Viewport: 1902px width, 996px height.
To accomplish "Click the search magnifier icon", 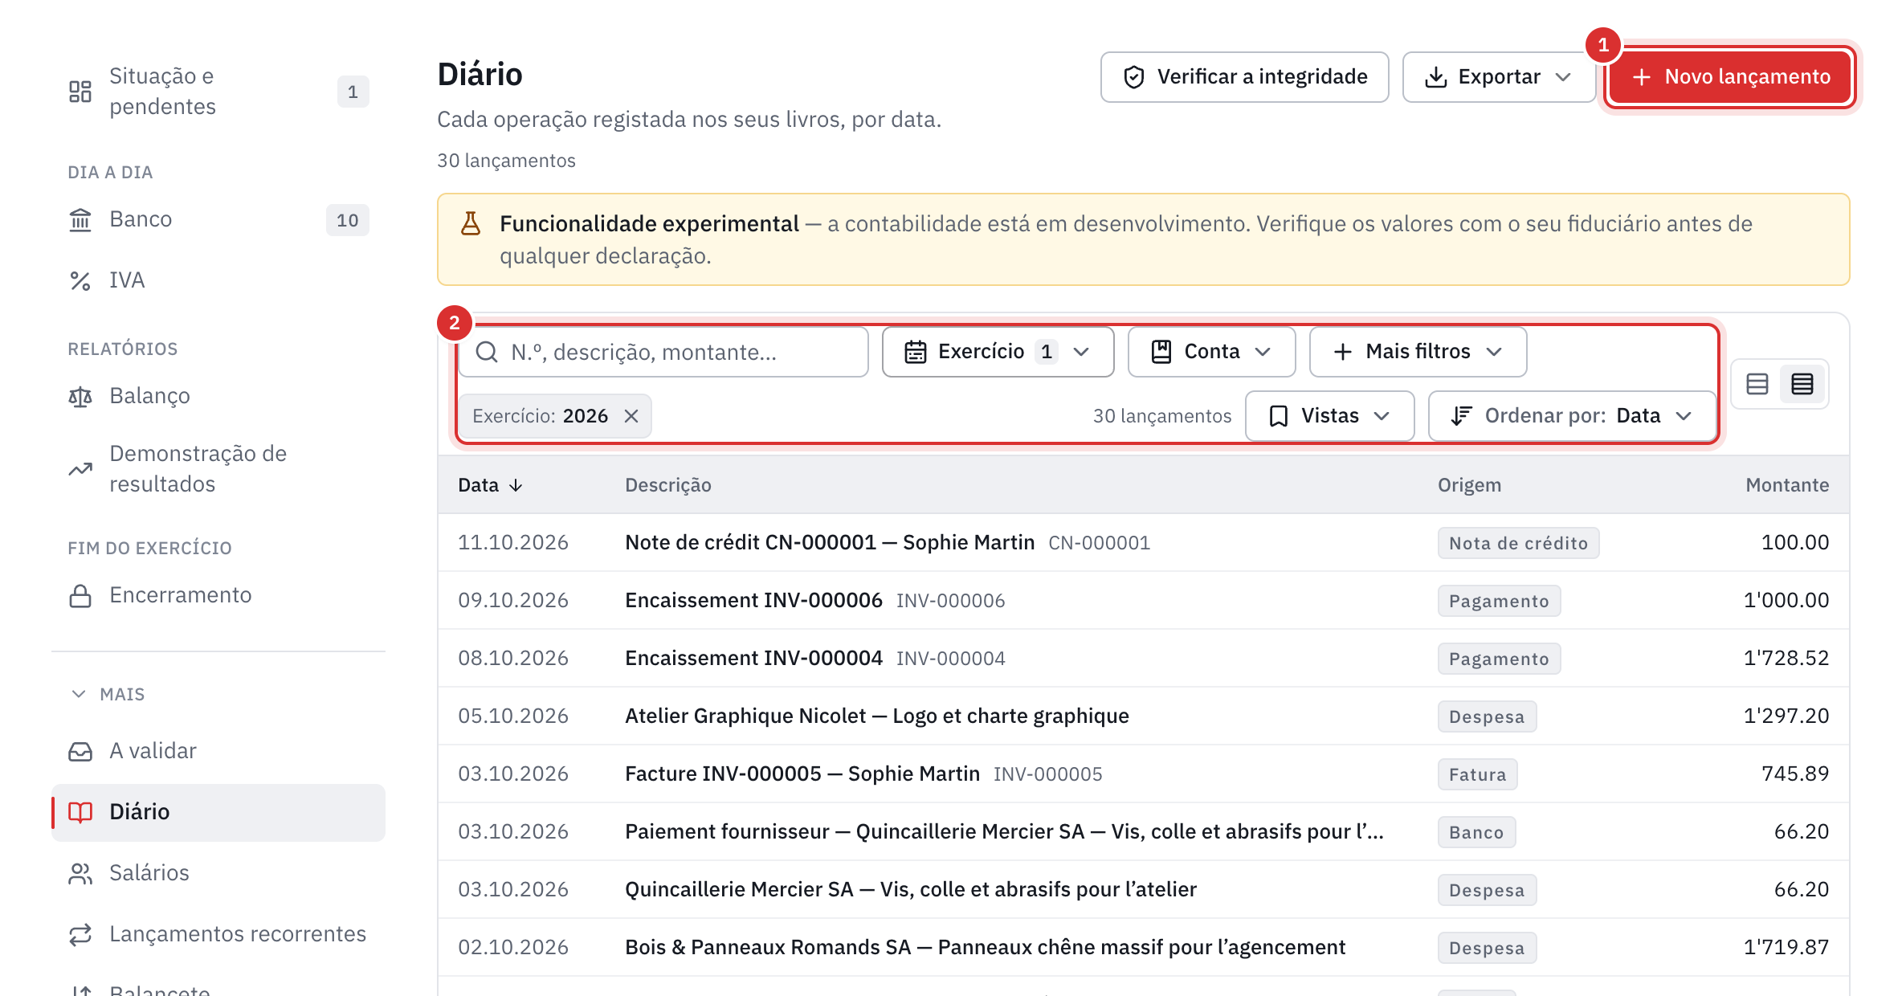I will pyautogui.click(x=487, y=352).
